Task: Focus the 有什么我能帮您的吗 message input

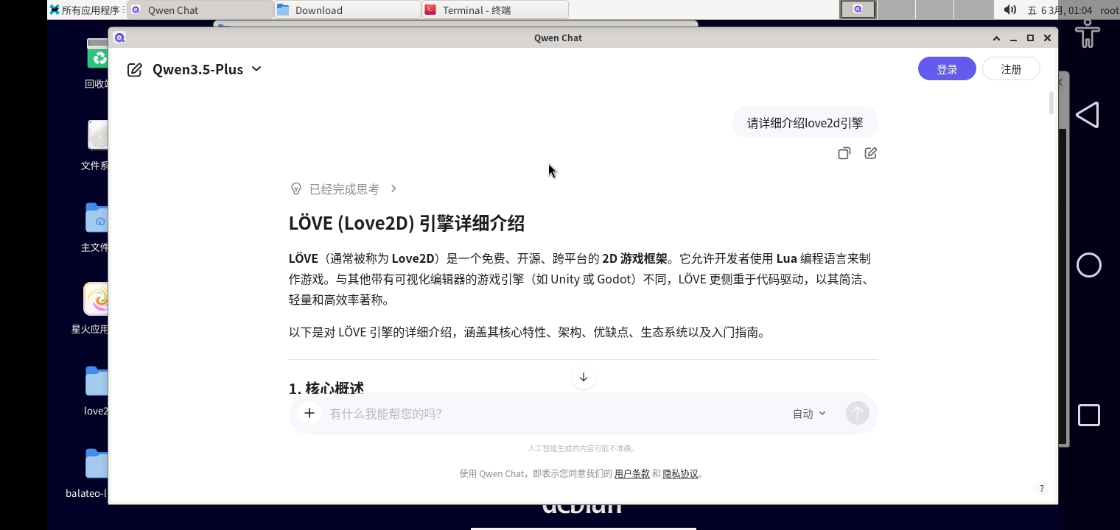Action: coord(553,414)
